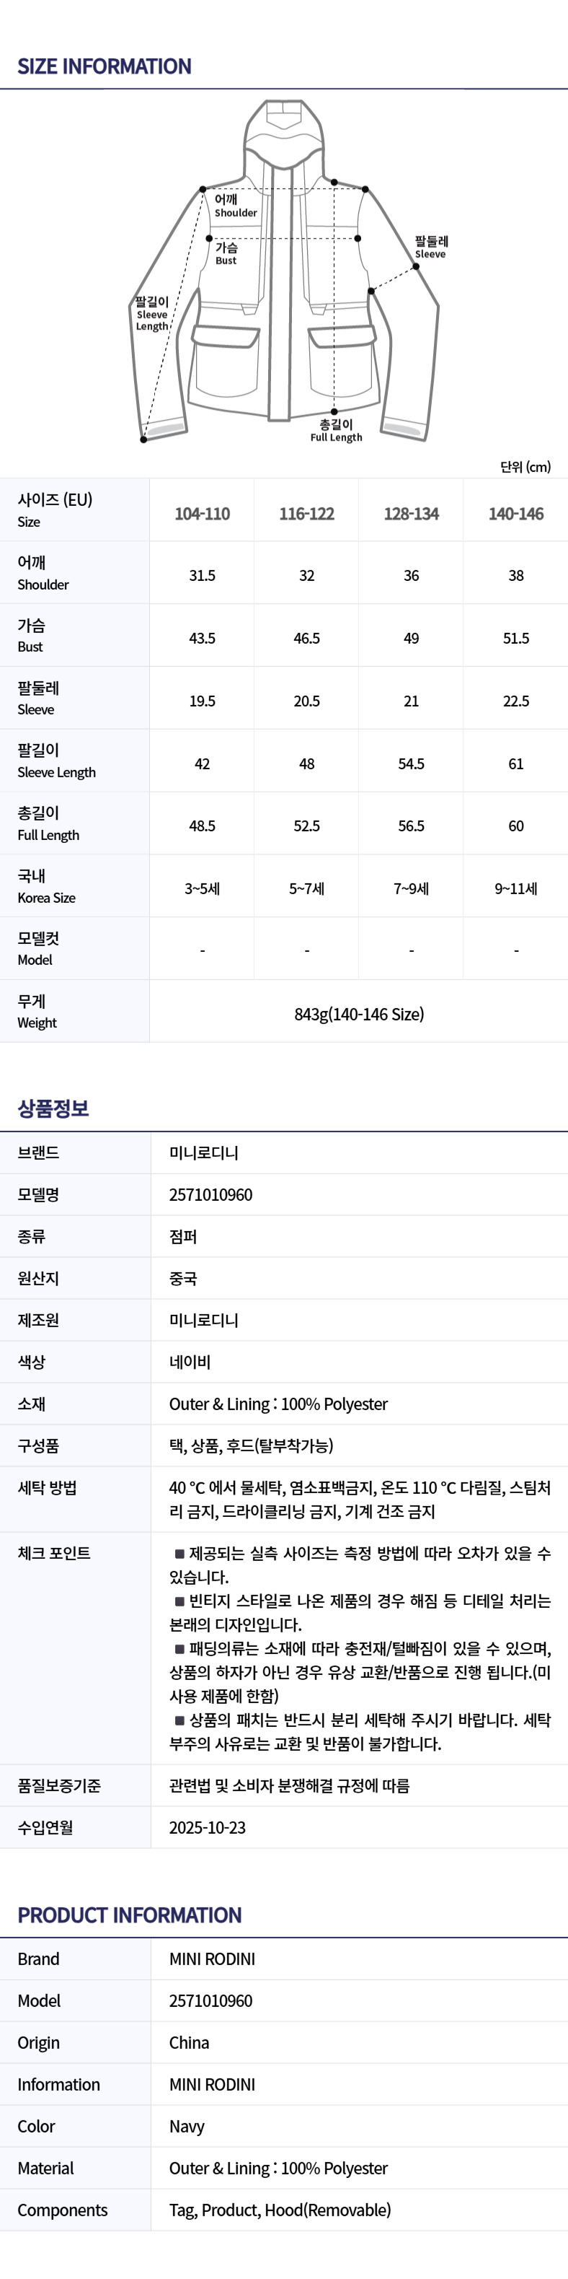The width and height of the screenshot is (568, 2279).
Task: Click the 체크 포인트 row label
Action: tap(54, 1554)
